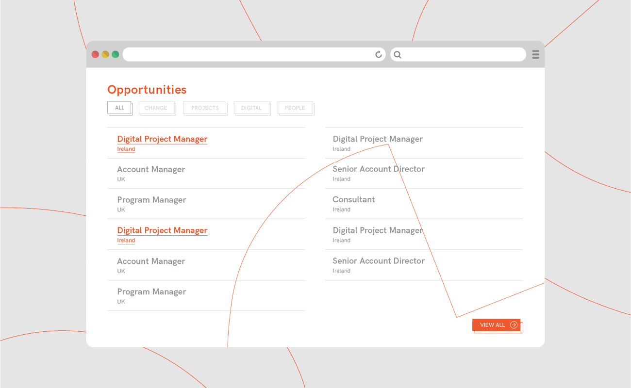The width and height of the screenshot is (631, 388).
Task: Filter opportunities by PROJECTS
Action: click(x=205, y=108)
